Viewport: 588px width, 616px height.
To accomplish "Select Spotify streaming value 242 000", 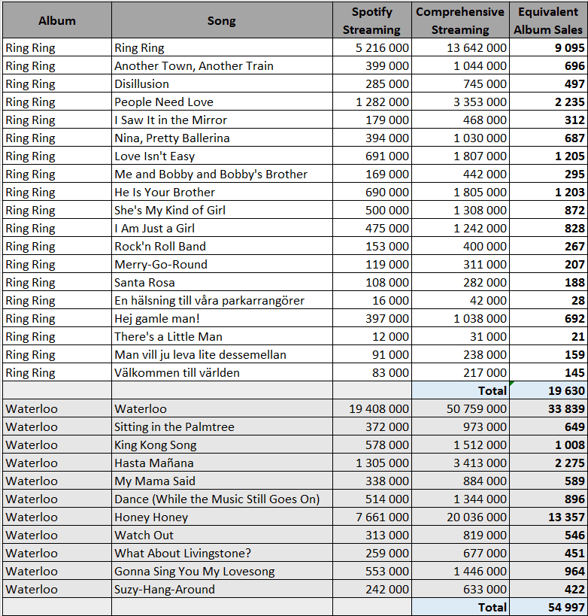I will click(372, 590).
